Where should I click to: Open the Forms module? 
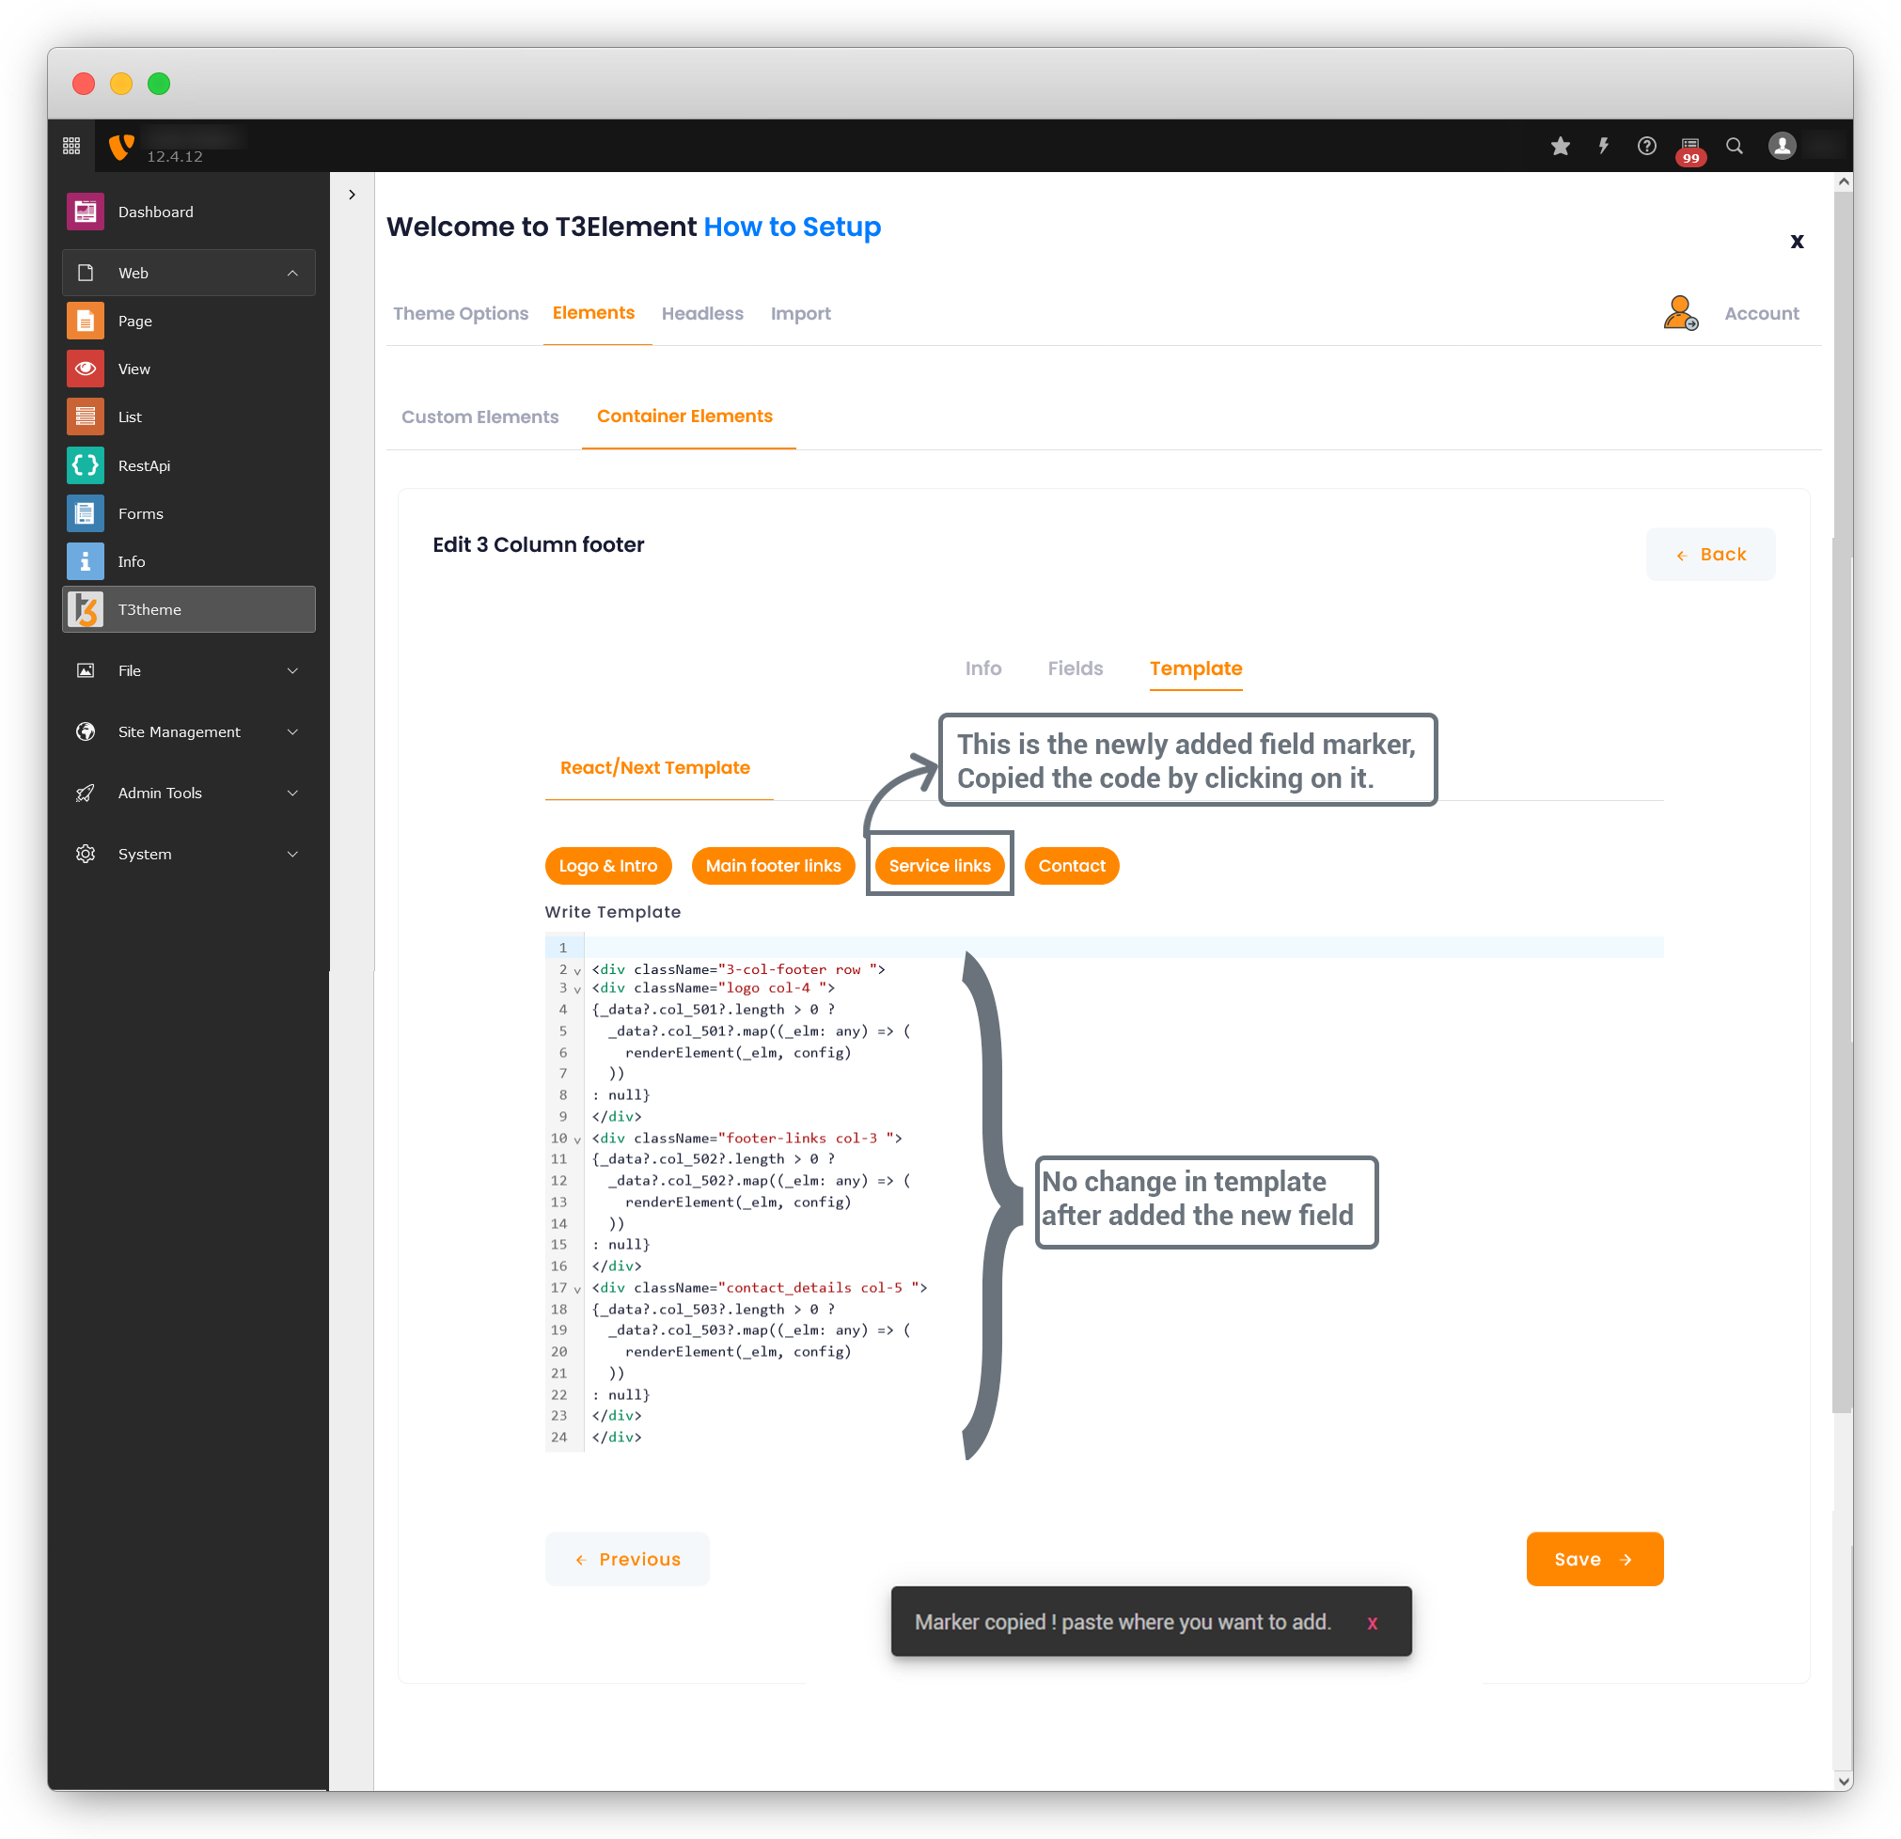click(189, 513)
